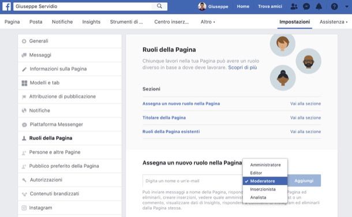Viewport: 352px width, 217px height.
Task: Switch to the Insights tab
Action: [91, 22]
